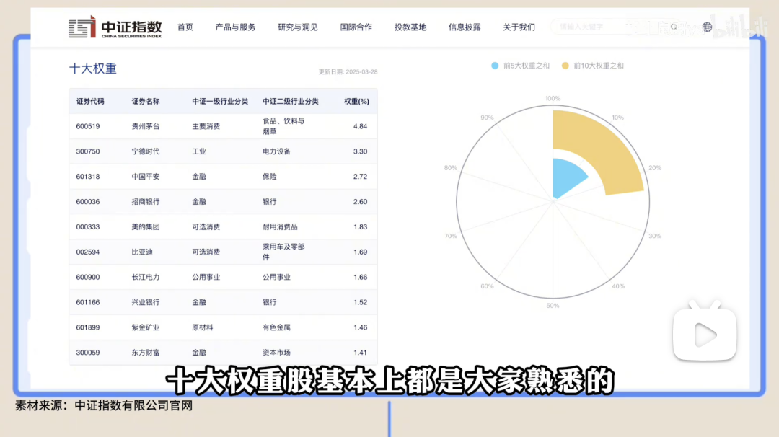Select code 002594 cell
The height and width of the screenshot is (437, 779).
click(x=88, y=252)
